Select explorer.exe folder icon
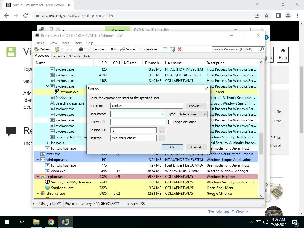This screenshot has width=304, height=228. click(x=43, y=176)
